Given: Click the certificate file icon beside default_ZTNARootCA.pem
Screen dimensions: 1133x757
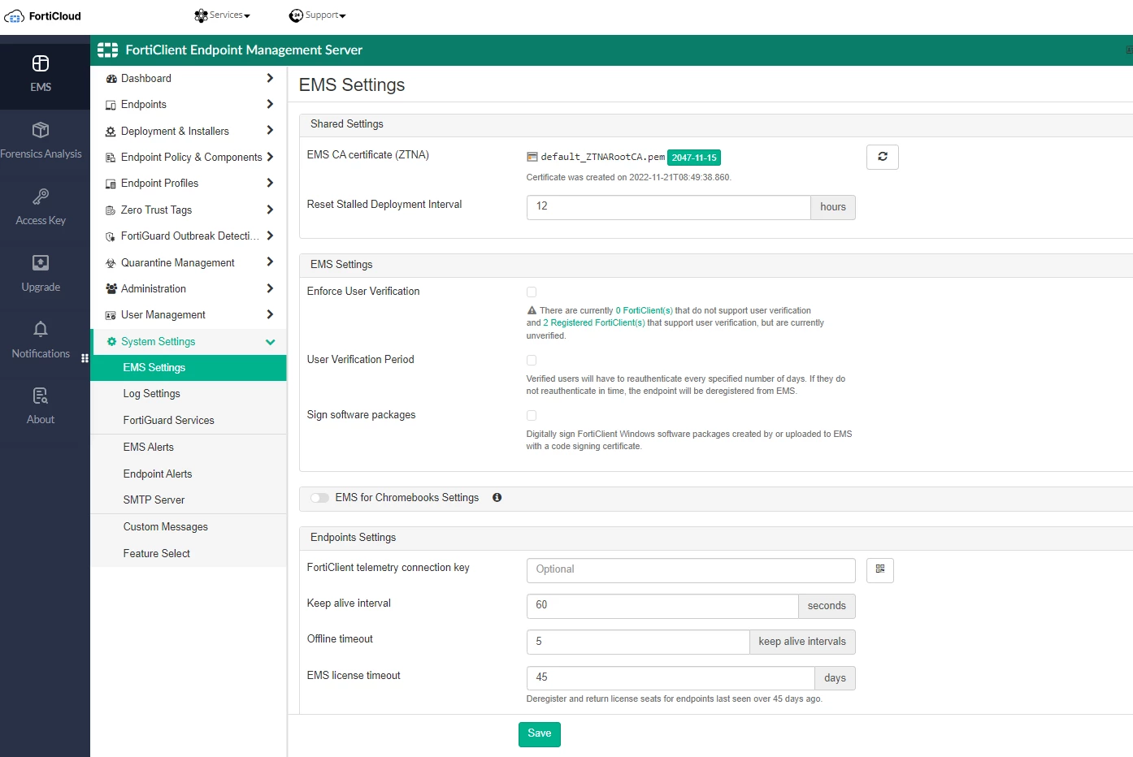Looking at the screenshot, I should [x=532, y=158].
